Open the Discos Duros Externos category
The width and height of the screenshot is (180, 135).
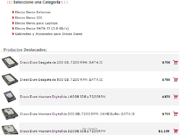tap(33, 12)
